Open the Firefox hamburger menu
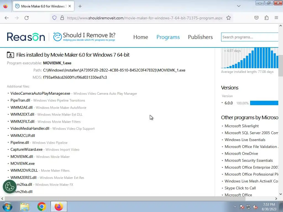Image resolution: width=283 pixels, height=212 pixels. coord(276,18)
